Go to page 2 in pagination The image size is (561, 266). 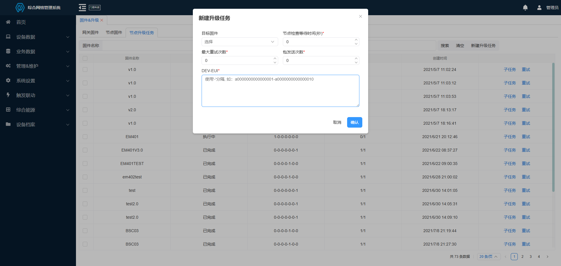pos(522,257)
